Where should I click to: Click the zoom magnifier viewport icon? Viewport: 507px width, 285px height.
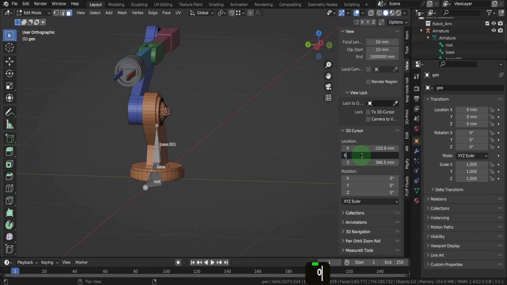click(x=328, y=65)
